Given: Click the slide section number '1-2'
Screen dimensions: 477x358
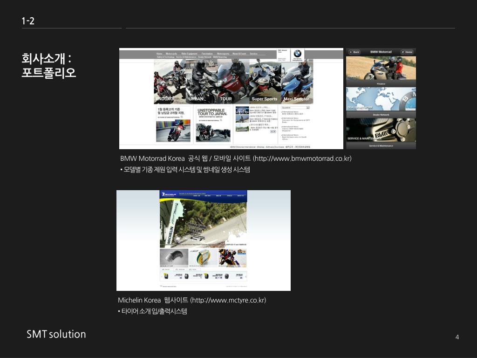Looking at the screenshot, I should pos(28,21).
